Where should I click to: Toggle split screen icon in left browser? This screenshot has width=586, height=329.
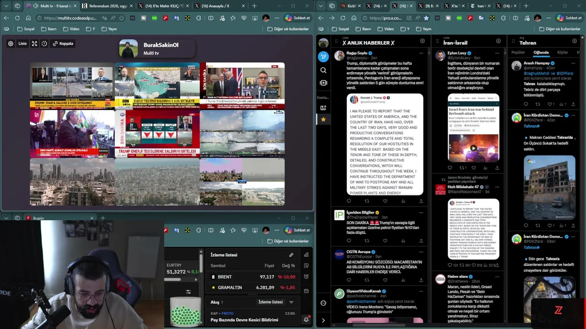point(211,18)
